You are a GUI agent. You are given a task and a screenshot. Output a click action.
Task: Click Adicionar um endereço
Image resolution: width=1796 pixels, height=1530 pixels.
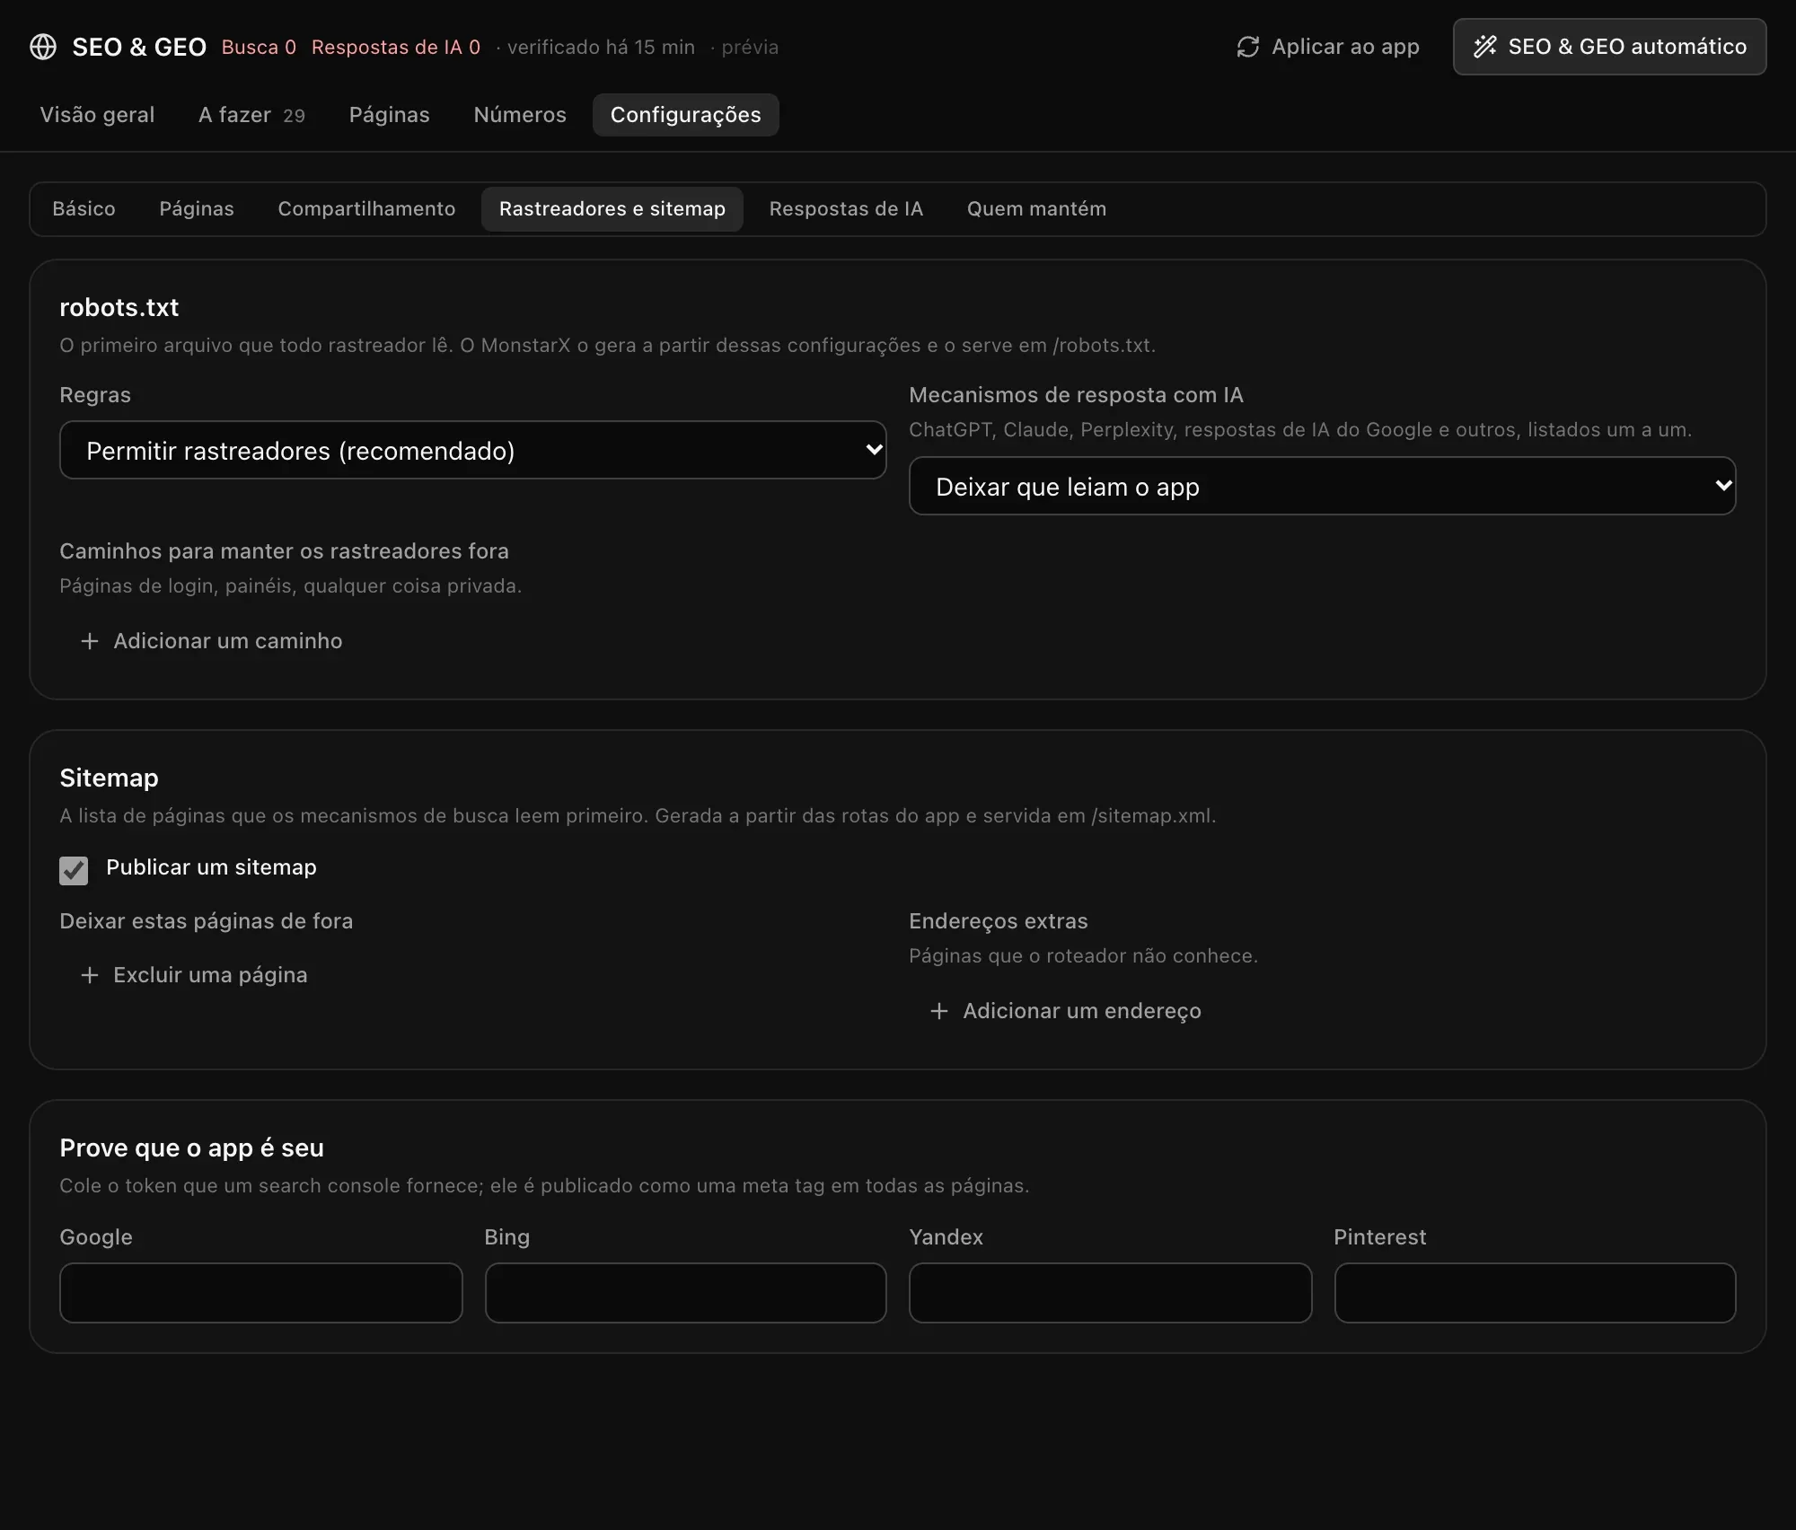tap(1065, 1011)
